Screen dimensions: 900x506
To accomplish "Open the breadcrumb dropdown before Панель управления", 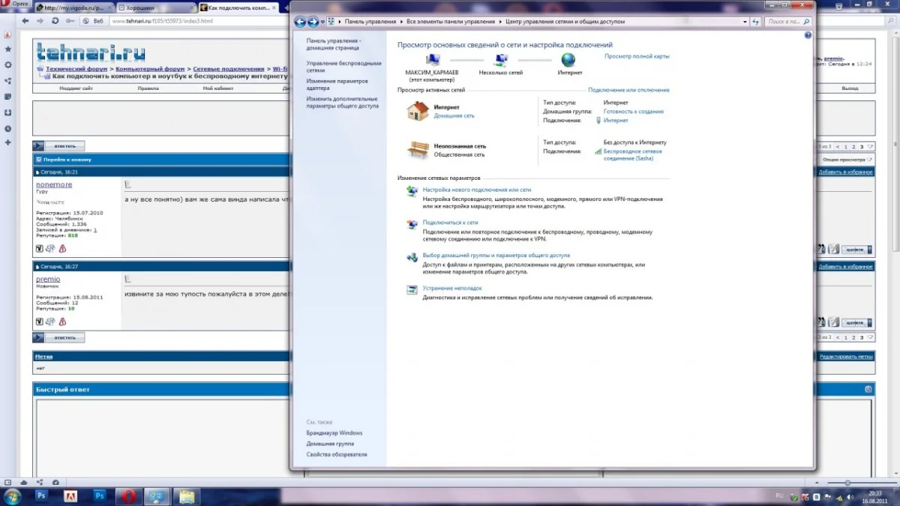I will point(340,22).
